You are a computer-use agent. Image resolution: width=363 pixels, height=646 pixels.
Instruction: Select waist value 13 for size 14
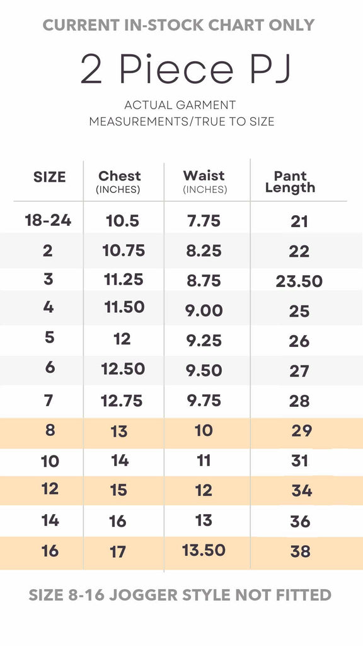coord(204,520)
